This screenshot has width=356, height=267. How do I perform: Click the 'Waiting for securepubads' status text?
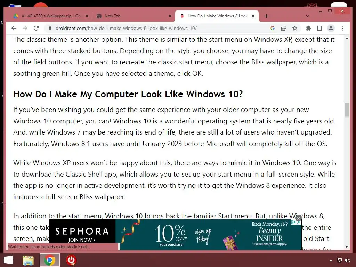[49, 246]
